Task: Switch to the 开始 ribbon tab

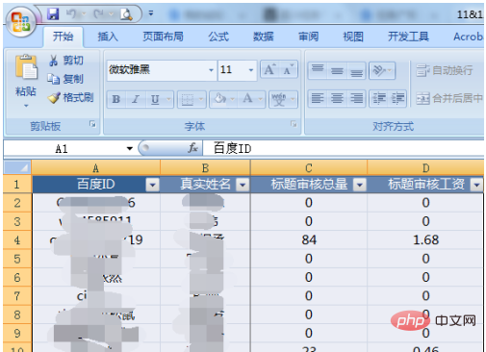Action: 63,37
